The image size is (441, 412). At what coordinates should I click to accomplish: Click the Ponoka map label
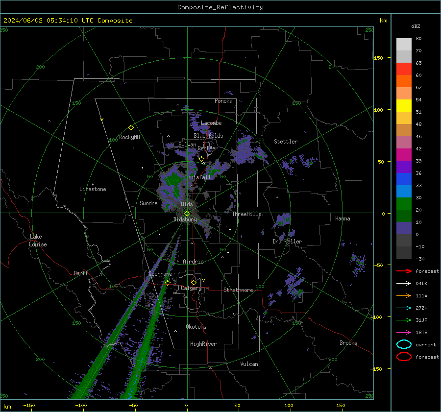pos(223,101)
